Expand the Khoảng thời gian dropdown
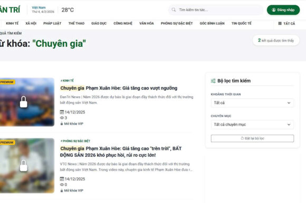306x203 pixels. click(x=252, y=103)
